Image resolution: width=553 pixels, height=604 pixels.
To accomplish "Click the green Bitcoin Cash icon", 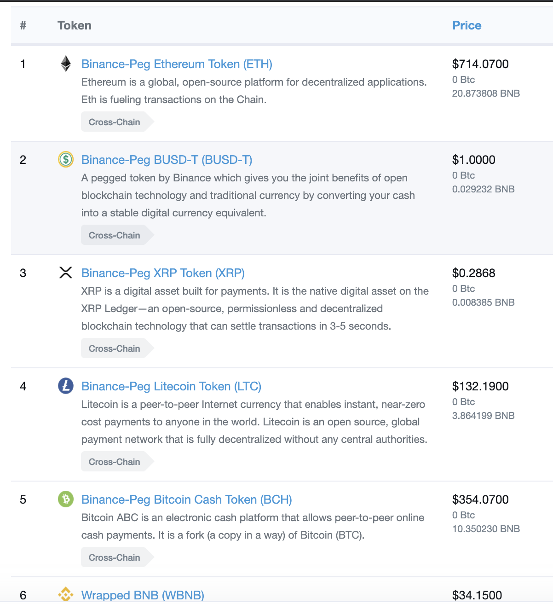I will pos(66,499).
